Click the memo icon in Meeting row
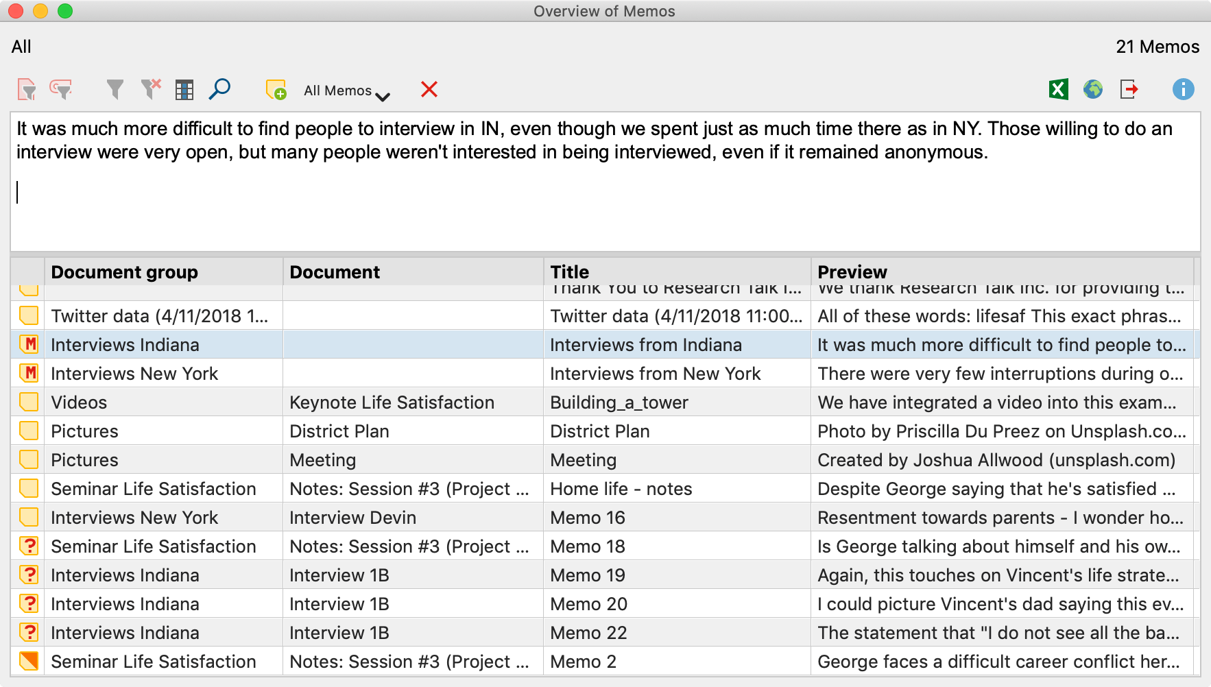This screenshot has width=1211, height=687. pos(29,459)
